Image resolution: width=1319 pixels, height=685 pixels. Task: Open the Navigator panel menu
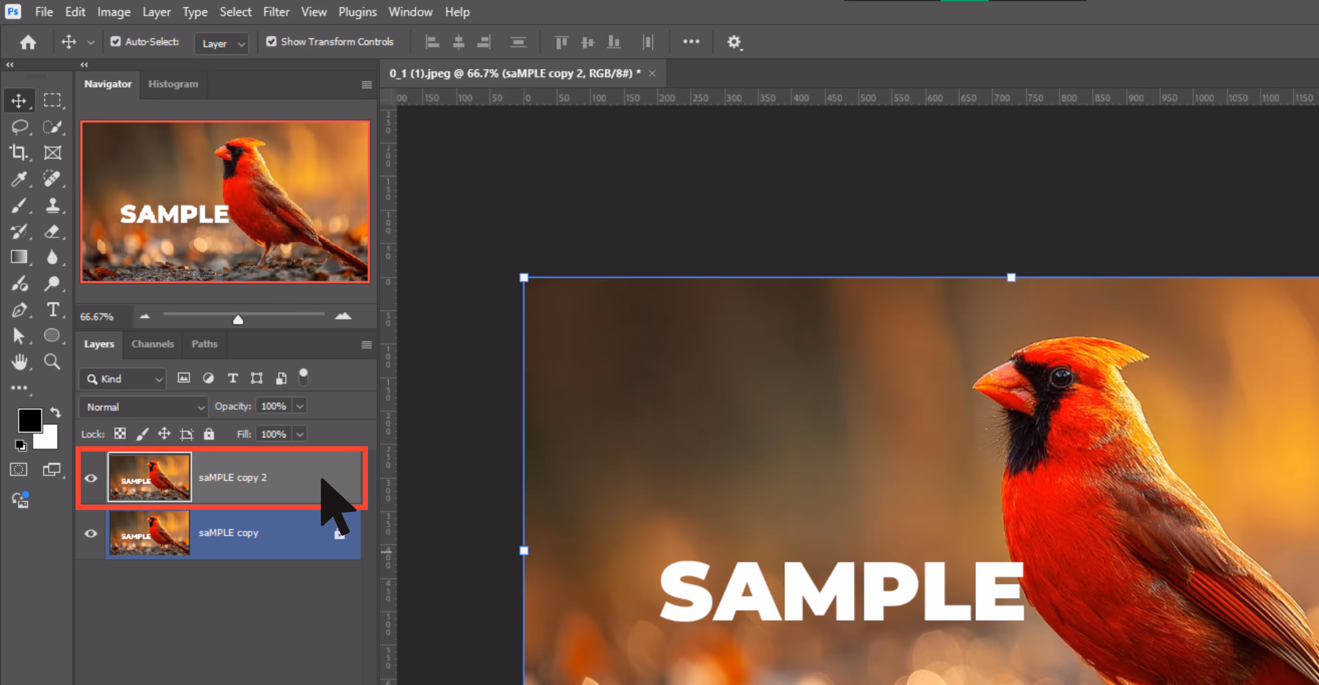click(367, 85)
